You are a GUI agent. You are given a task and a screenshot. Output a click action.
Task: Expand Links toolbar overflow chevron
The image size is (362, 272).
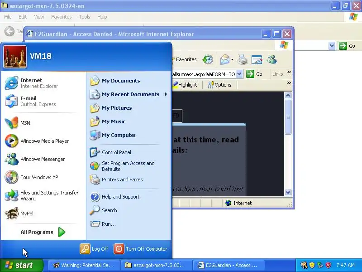[289, 72]
